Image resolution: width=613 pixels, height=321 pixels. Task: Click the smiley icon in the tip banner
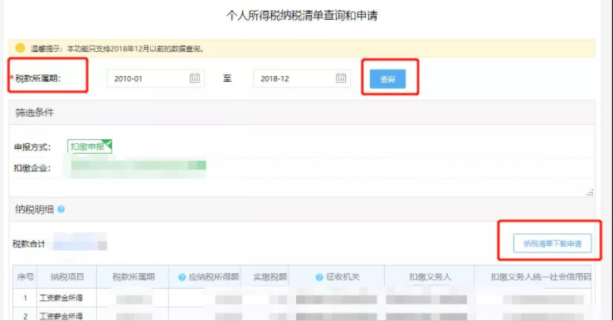(x=20, y=48)
